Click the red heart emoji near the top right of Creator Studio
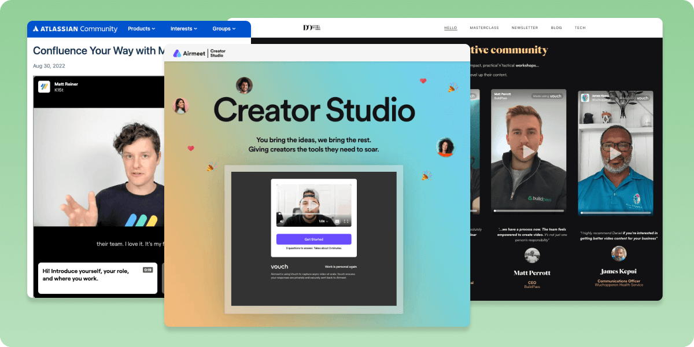Image resolution: width=694 pixels, height=347 pixels. 423,81
